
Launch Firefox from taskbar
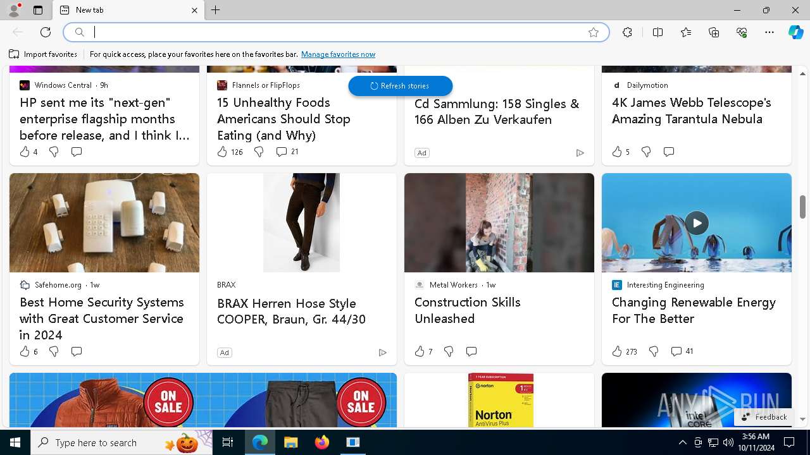(322, 442)
